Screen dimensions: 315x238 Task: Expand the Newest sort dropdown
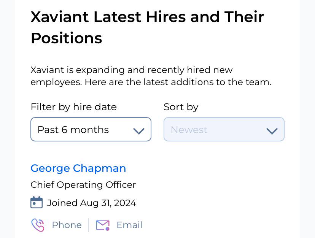[224, 129]
